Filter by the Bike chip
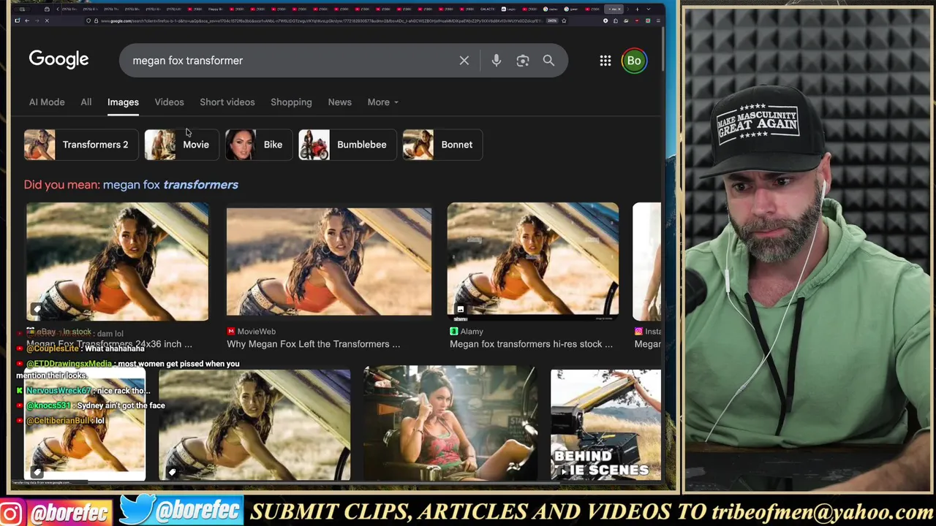Viewport: 936px width, 526px height. click(257, 145)
